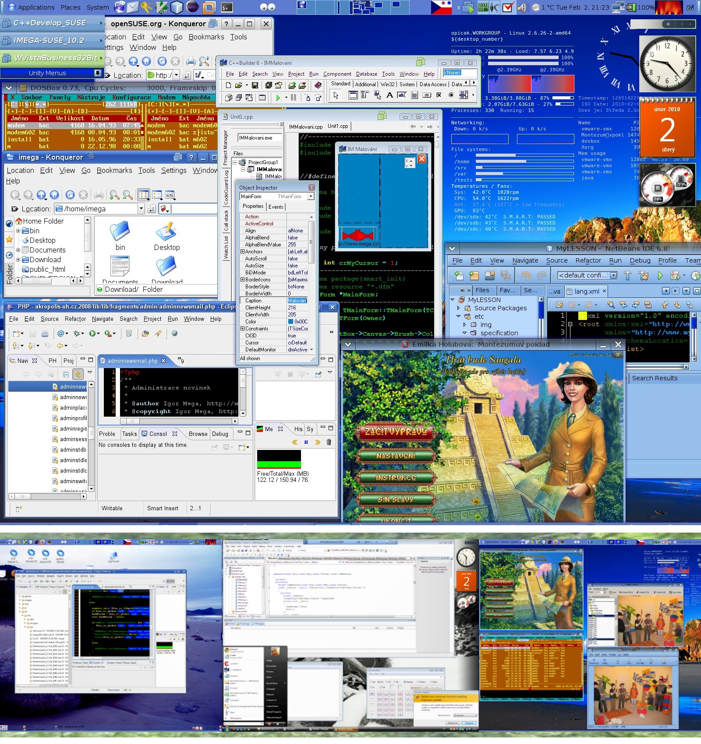Image resolution: width=701 pixels, height=744 pixels.
Task: Select the CheckBox component in C++Builder palette
Action: tap(439, 95)
